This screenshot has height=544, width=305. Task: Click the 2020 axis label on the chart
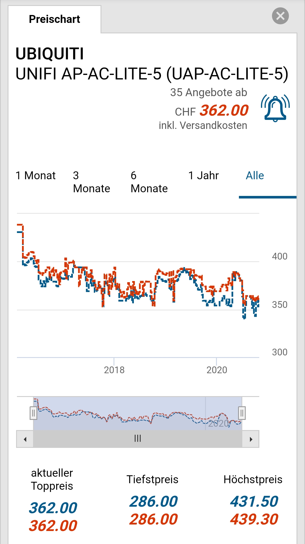[217, 370]
